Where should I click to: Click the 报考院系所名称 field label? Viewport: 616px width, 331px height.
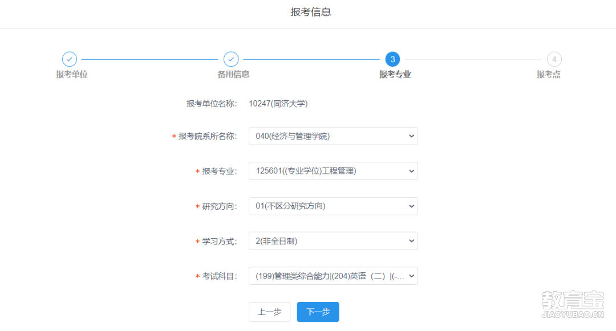(208, 136)
